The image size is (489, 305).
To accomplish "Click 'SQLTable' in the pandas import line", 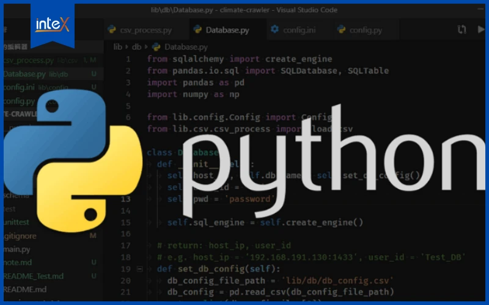I will (369, 71).
